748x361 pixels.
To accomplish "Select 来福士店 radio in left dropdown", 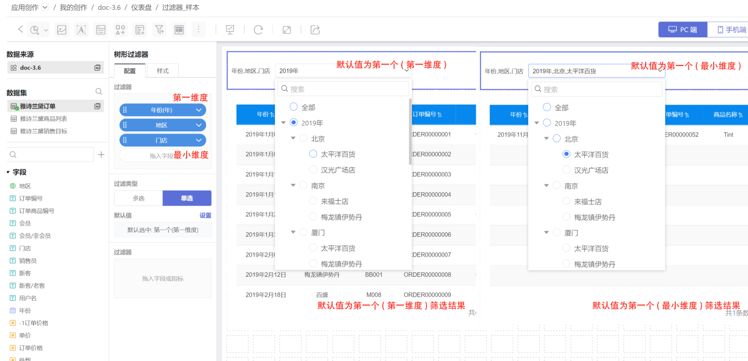I will 313,201.
